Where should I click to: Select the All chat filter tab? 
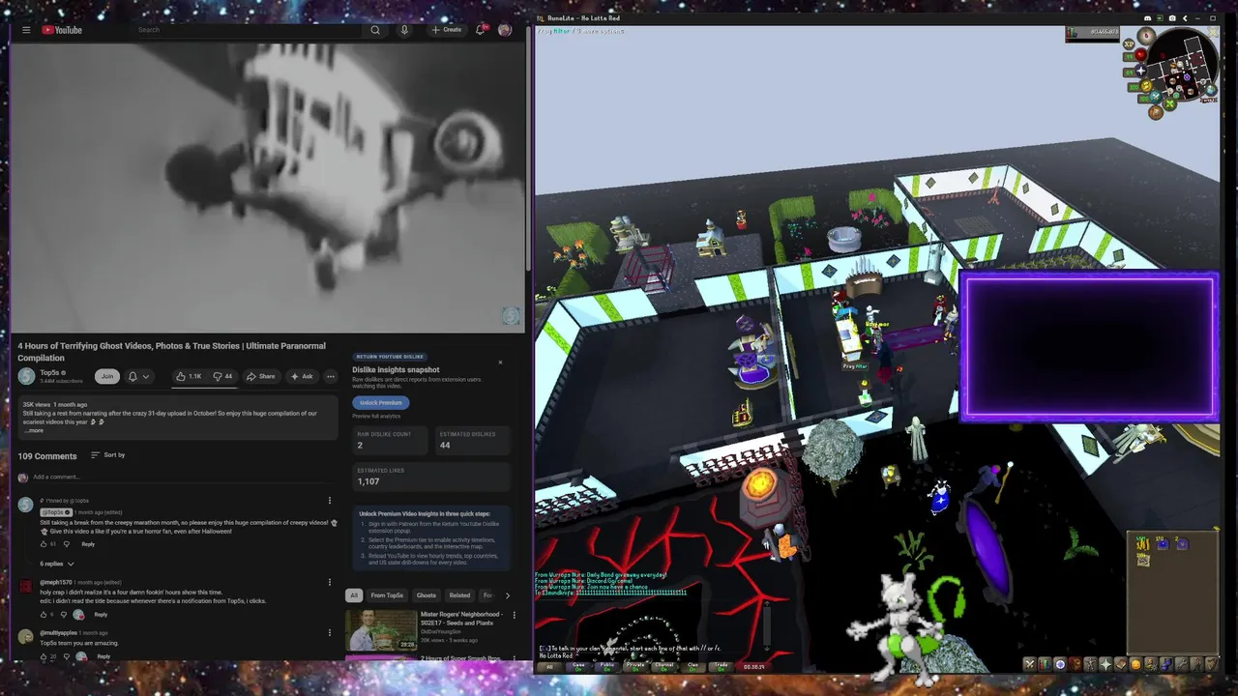pos(550,667)
